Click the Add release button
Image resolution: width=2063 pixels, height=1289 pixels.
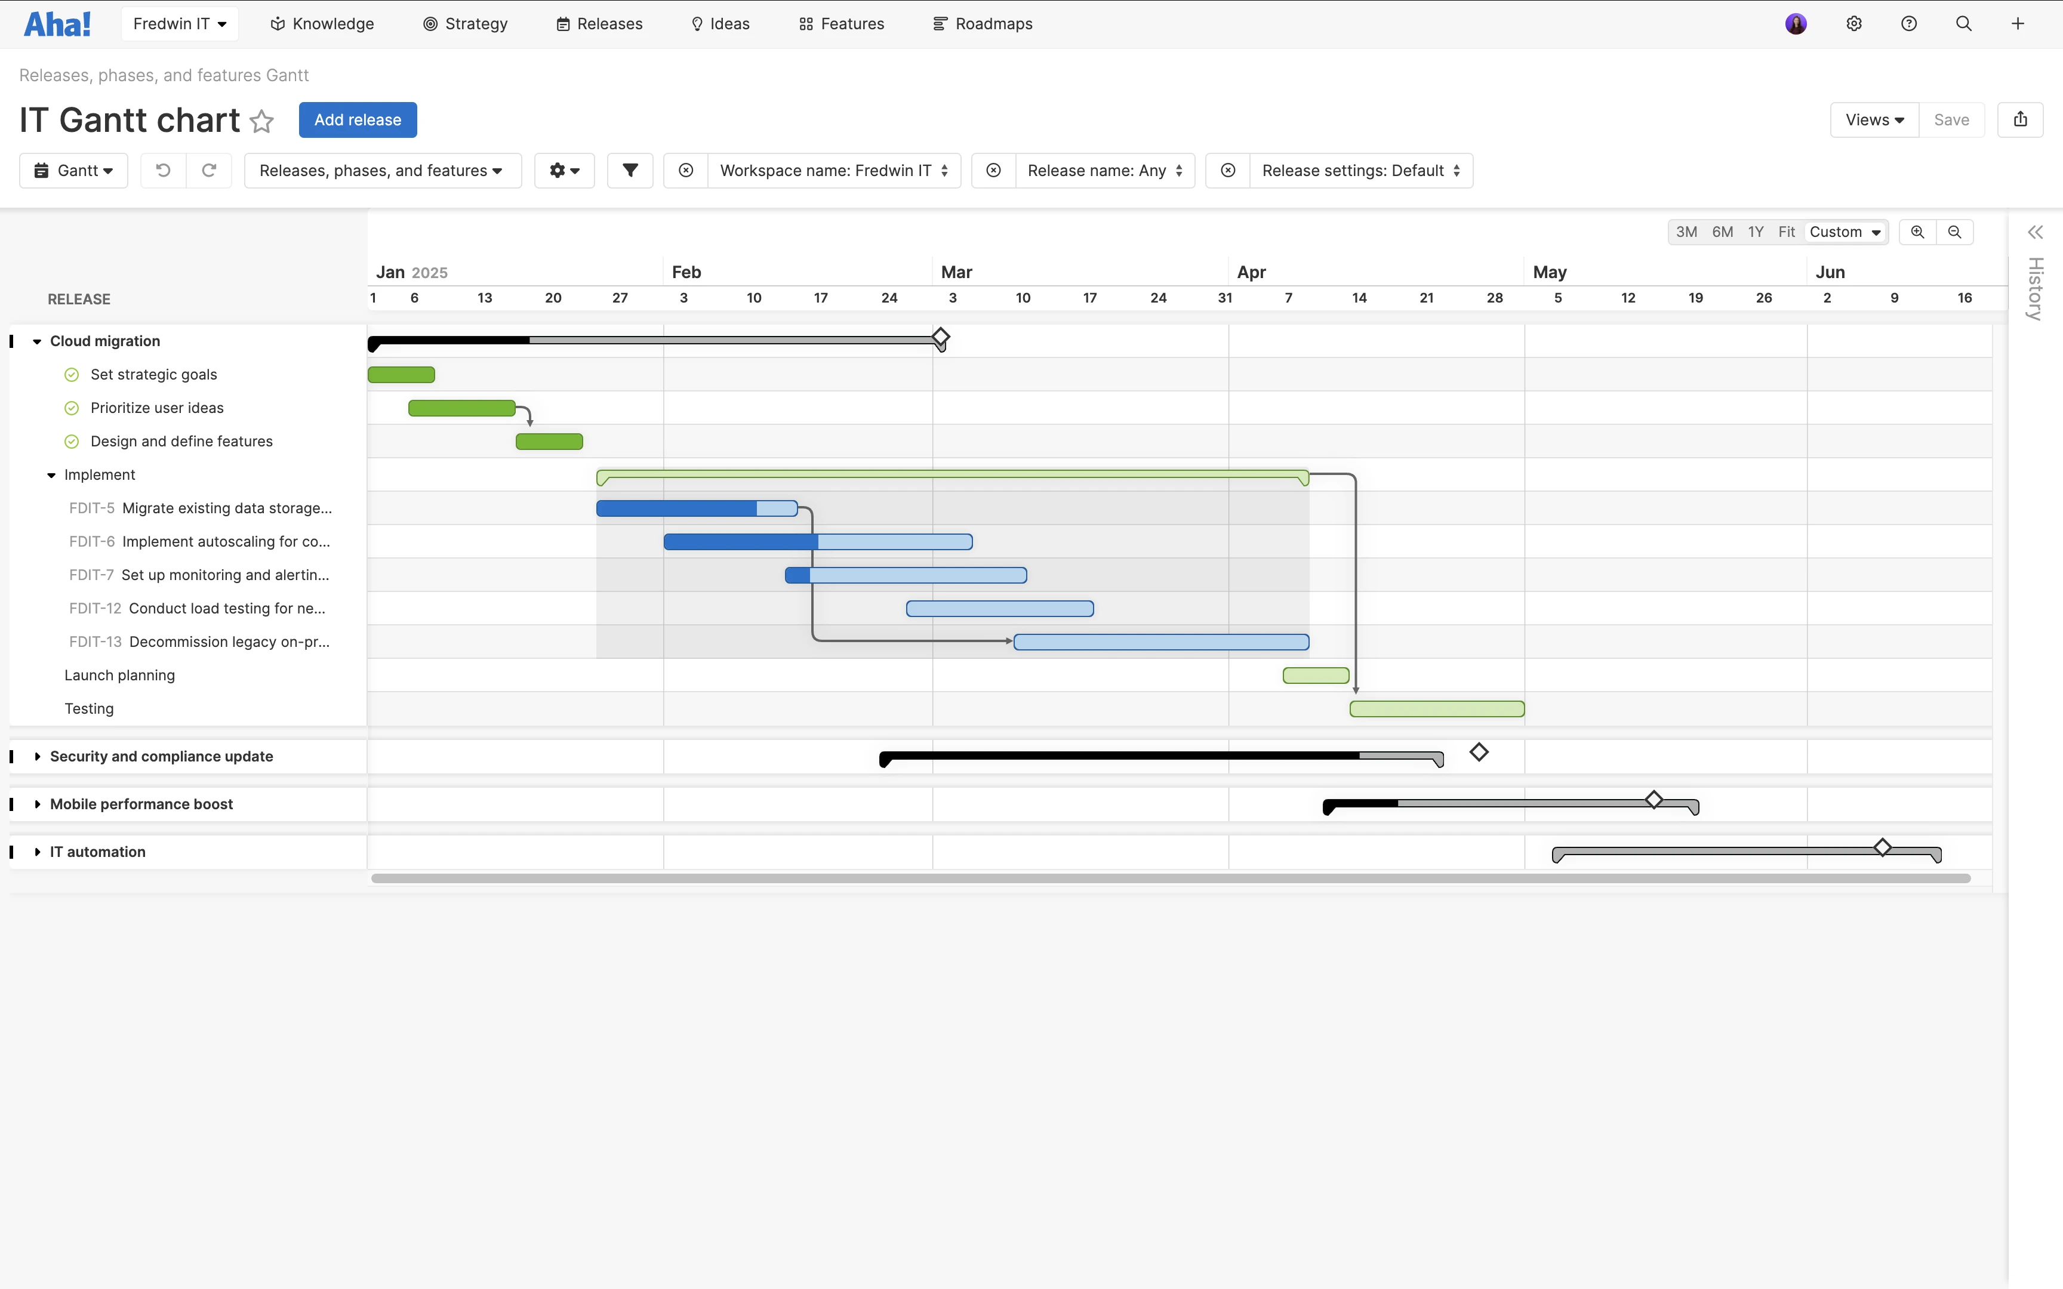coord(357,119)
